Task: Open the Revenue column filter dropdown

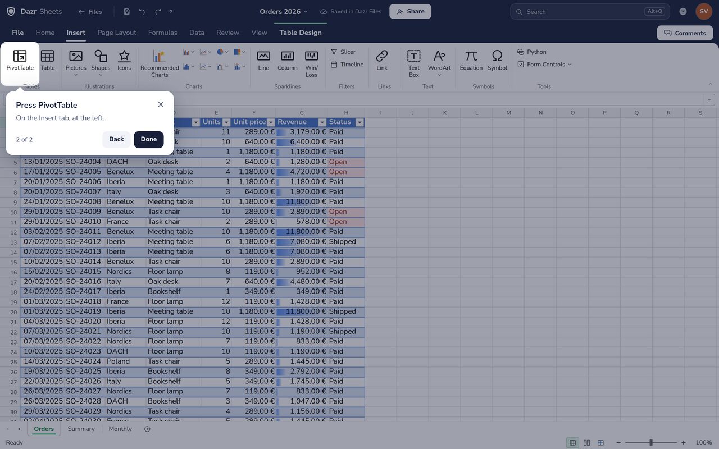Action: coord(322,122)
